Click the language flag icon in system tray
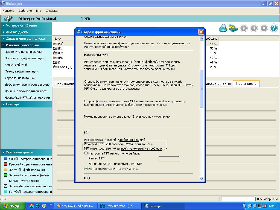Viewport: 280px width, 210px height. coord(264,206)
